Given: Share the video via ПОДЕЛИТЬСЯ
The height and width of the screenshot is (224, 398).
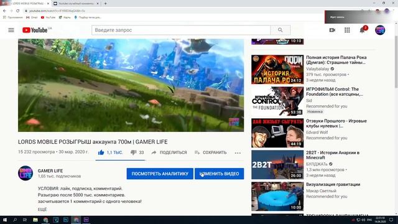Looking at the screenshot, I should (169, 152).
